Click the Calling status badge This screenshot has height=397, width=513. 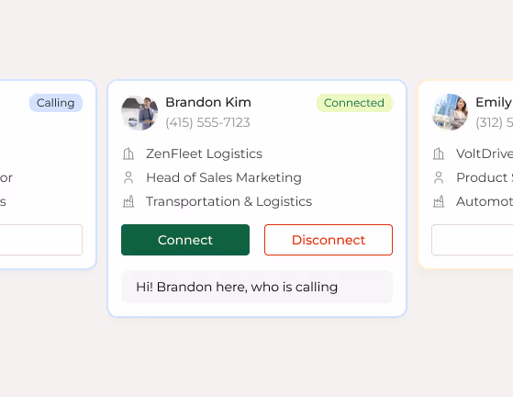coord(56,103)
